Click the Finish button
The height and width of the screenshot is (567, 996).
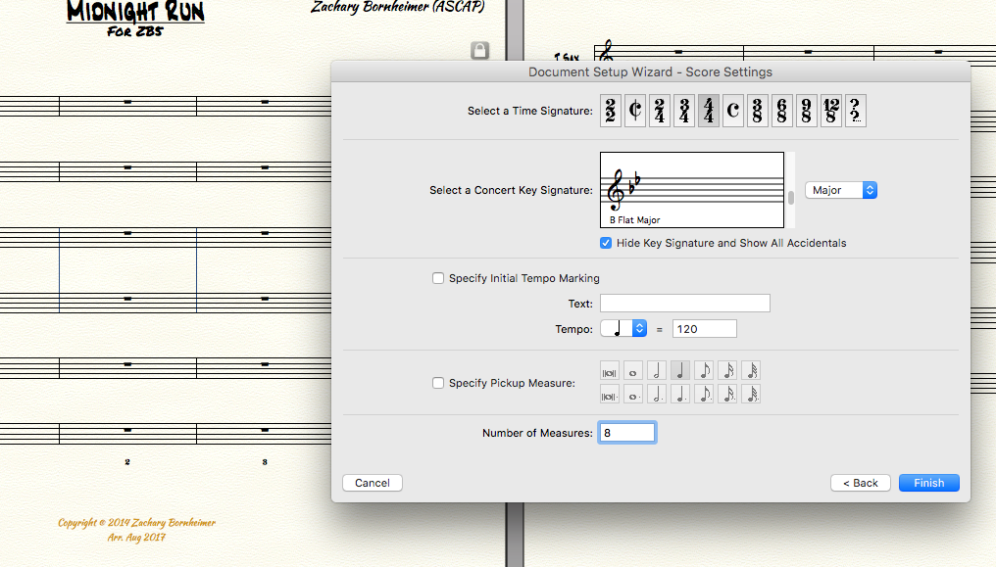coord(928,483)
